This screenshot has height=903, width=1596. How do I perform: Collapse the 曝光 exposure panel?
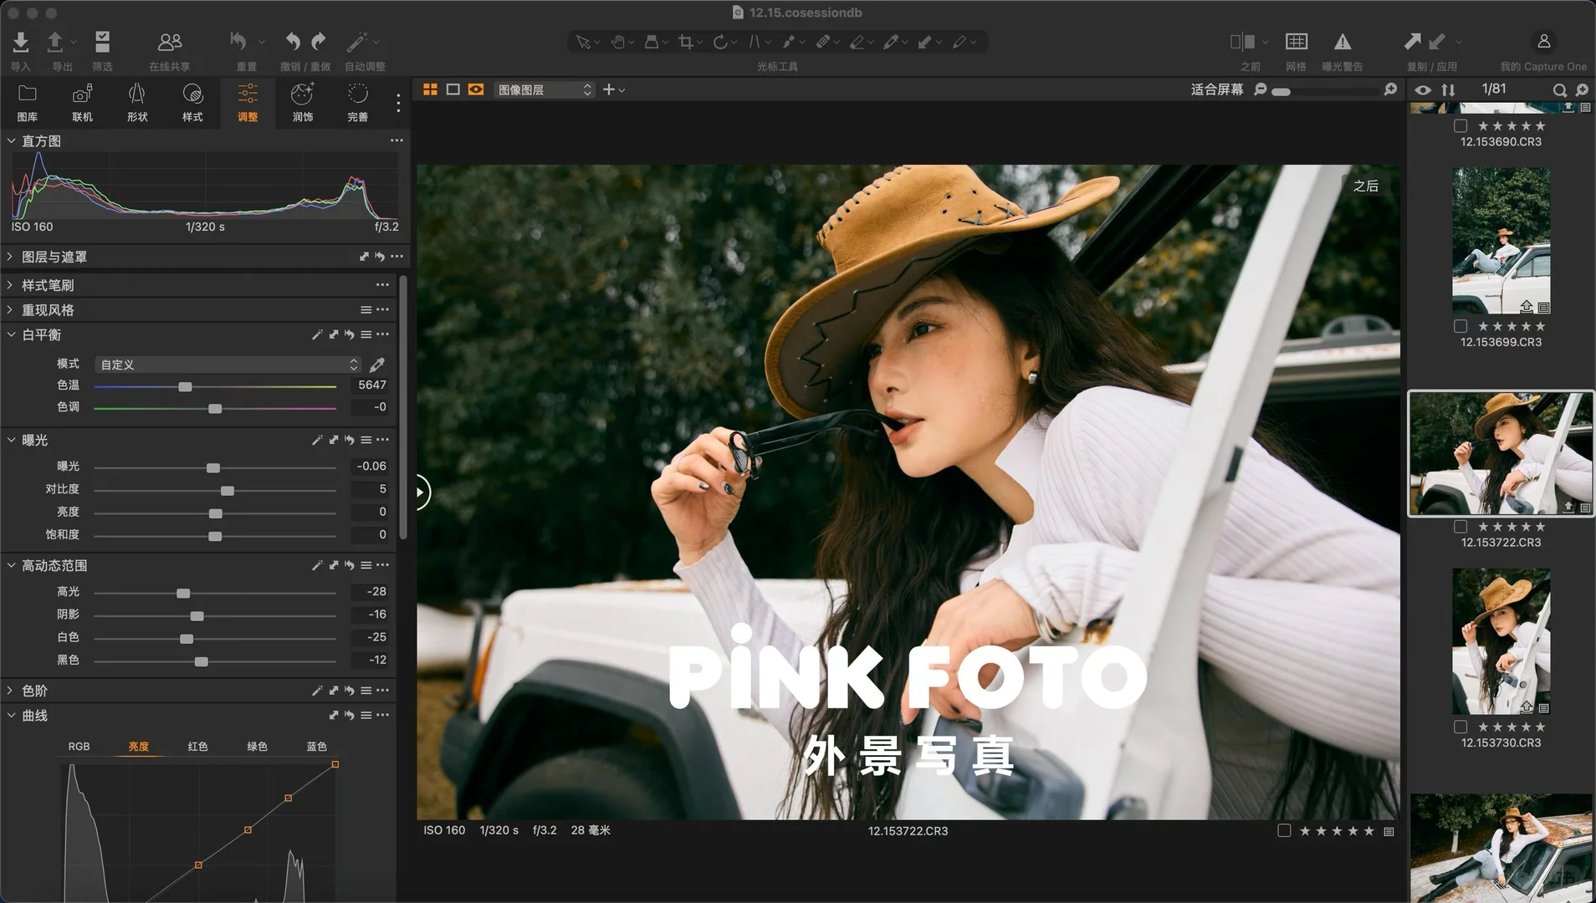11,440
